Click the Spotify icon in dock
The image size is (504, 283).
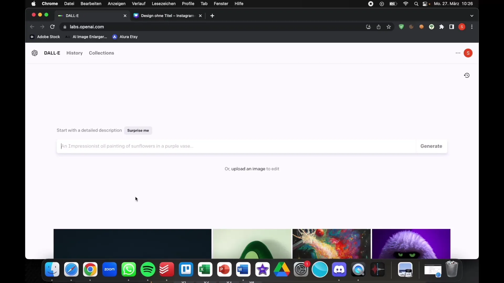[148, 269]
